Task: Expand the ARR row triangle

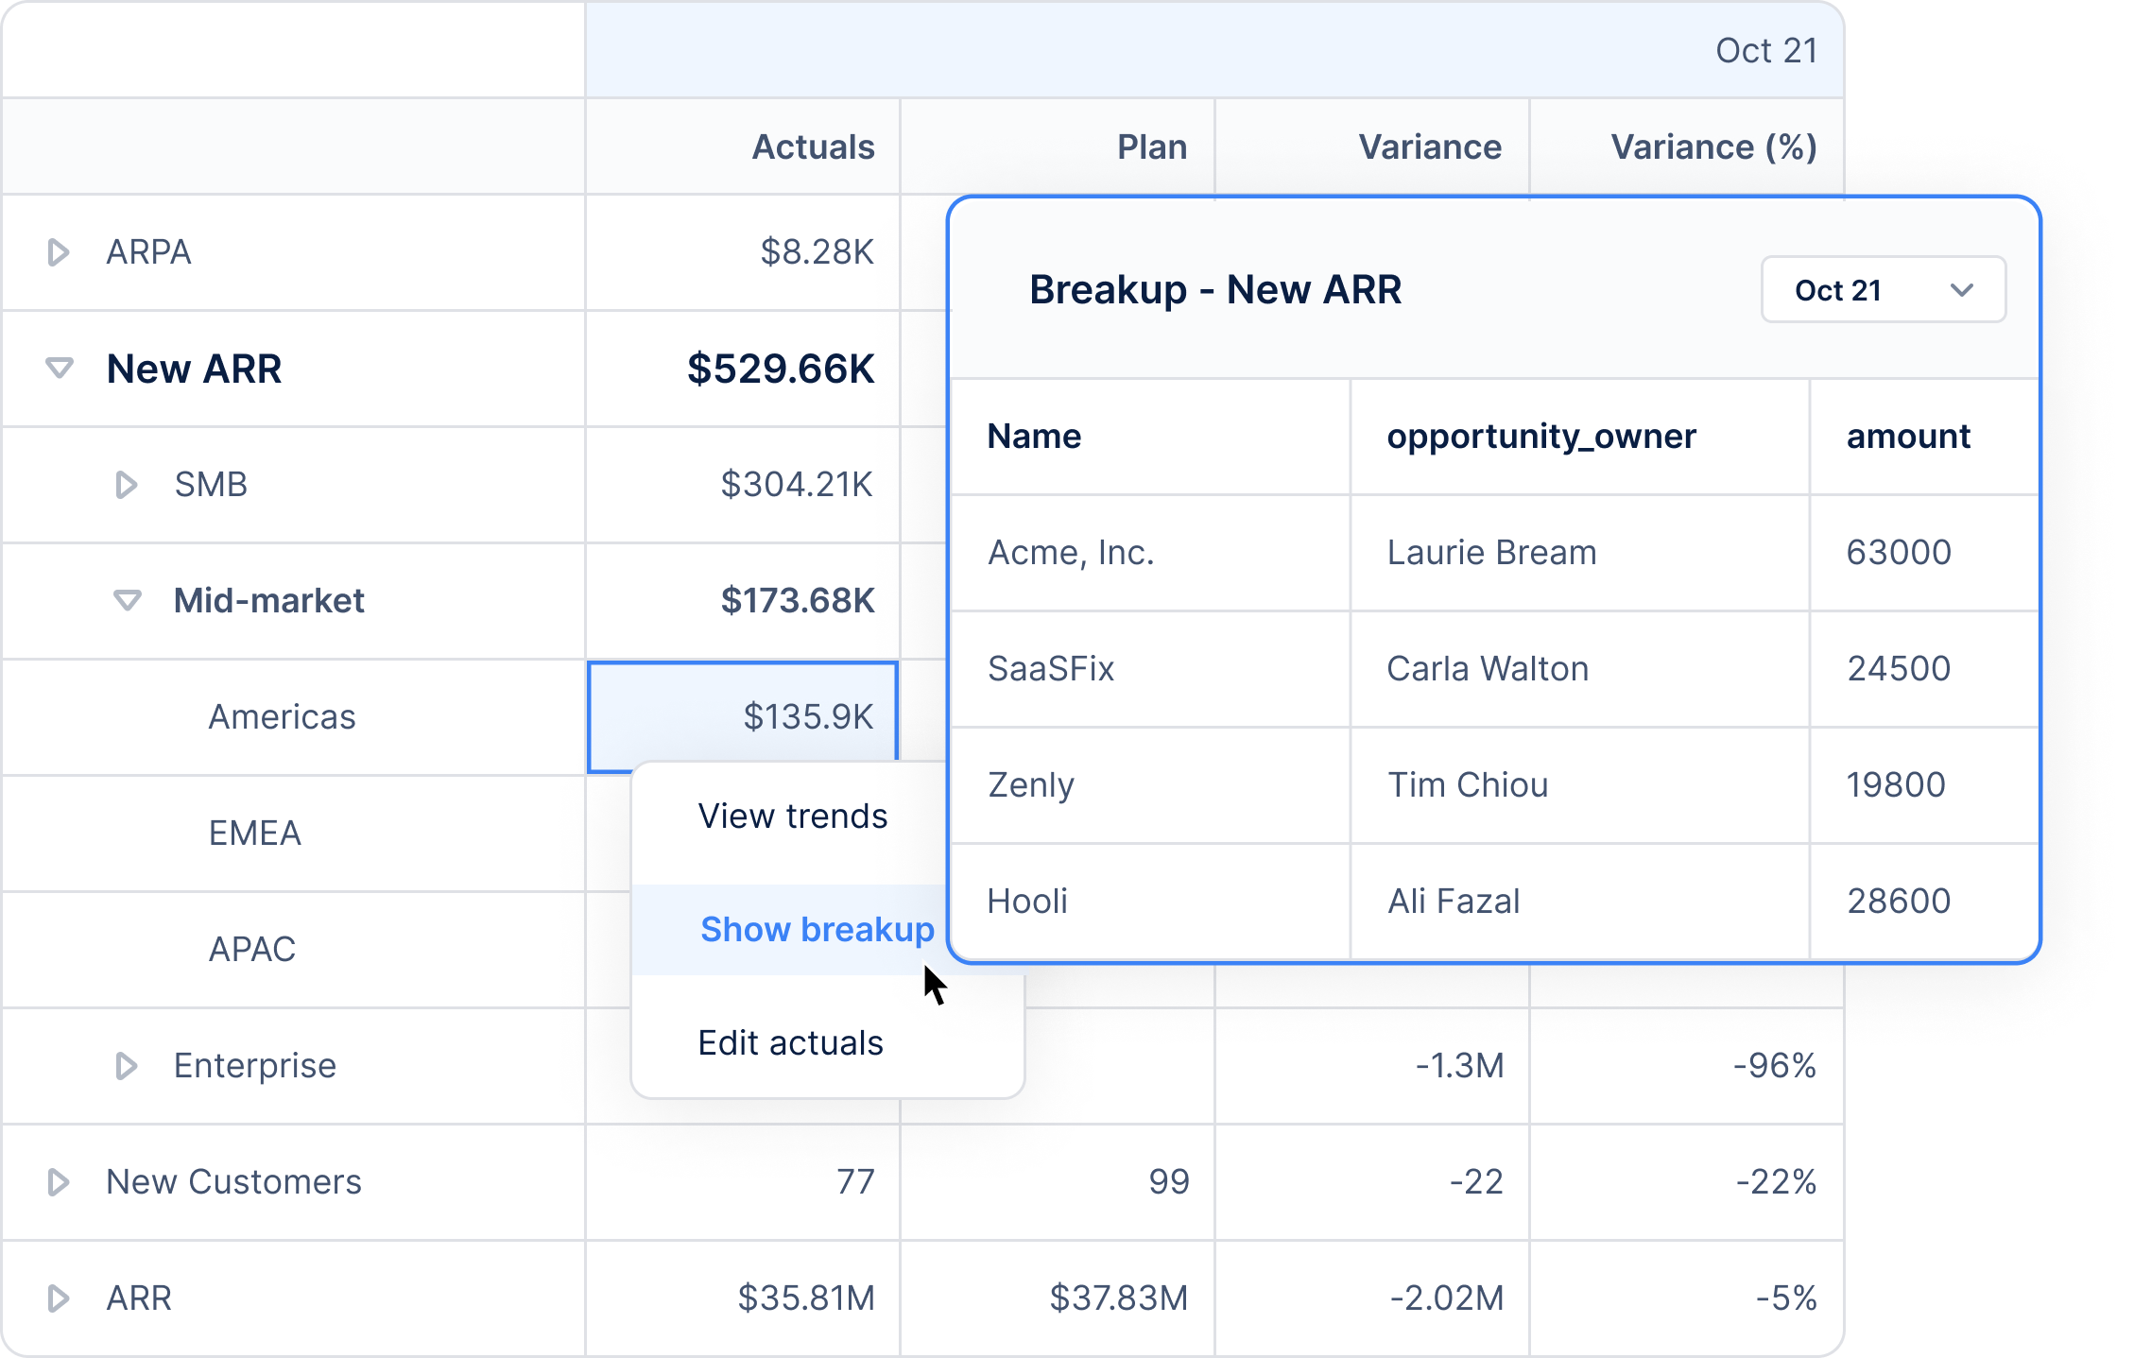Action: pyautogui.click(x=58, y=1298)
